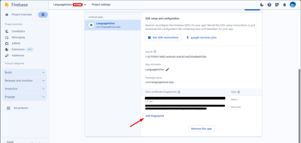This screenshot has height=143, width=301.
Task: Click the Android apps section heading
Action: (96, 17)
